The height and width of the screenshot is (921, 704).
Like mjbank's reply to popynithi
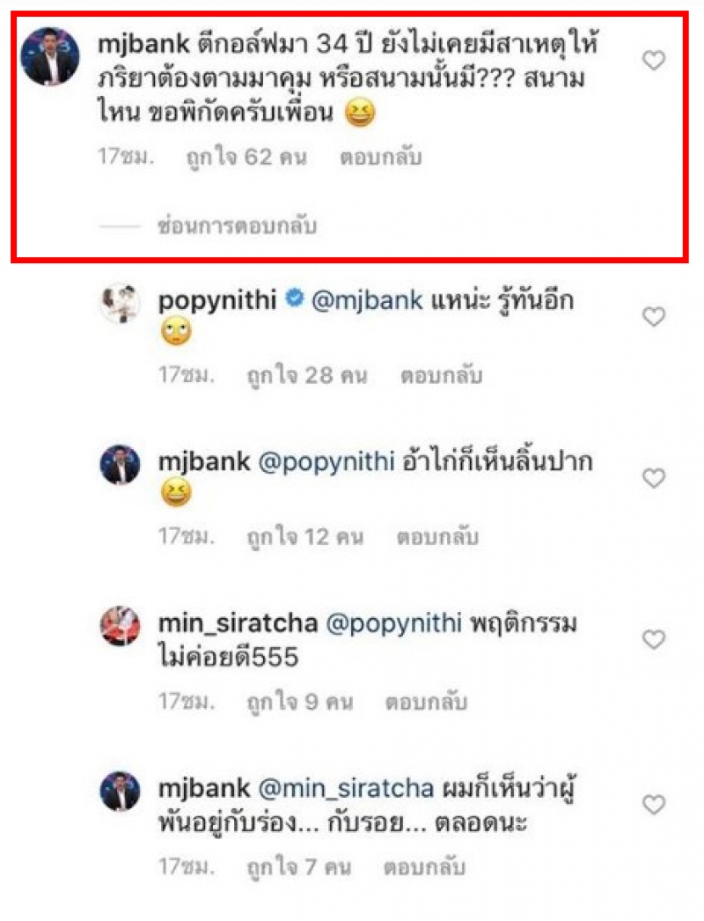point(653,478)
